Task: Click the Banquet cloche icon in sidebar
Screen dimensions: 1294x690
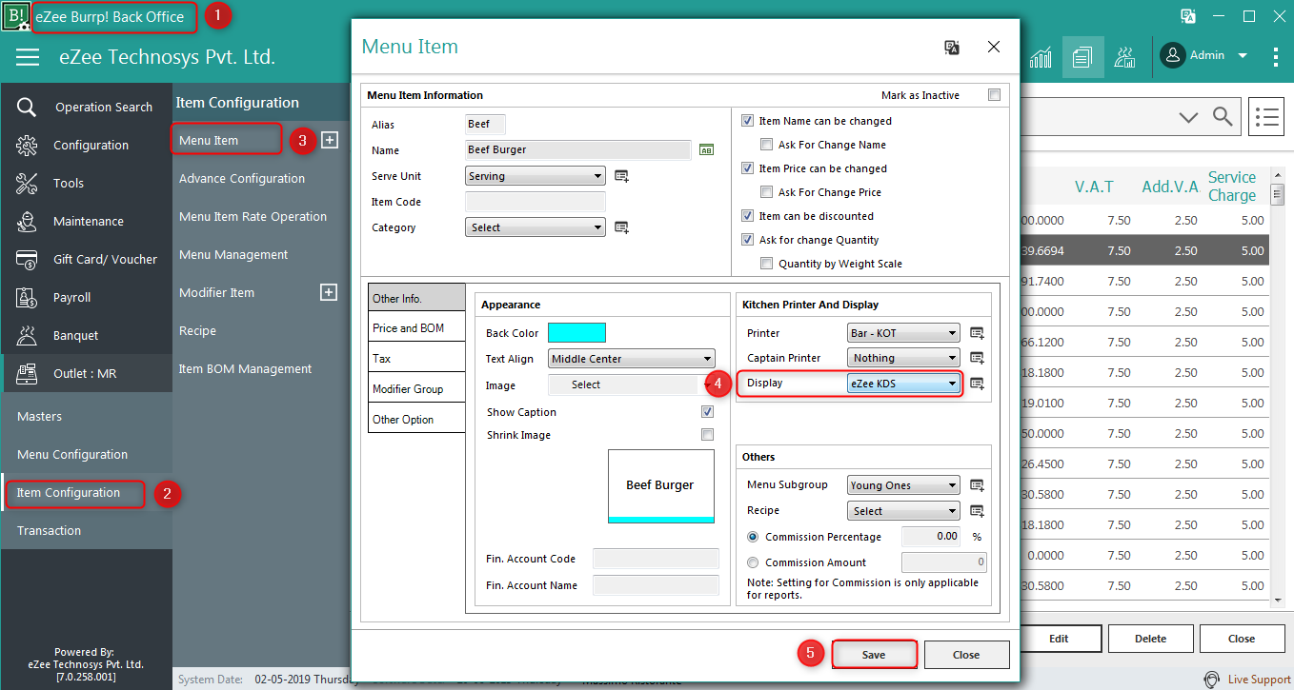Action: [27, 335]
